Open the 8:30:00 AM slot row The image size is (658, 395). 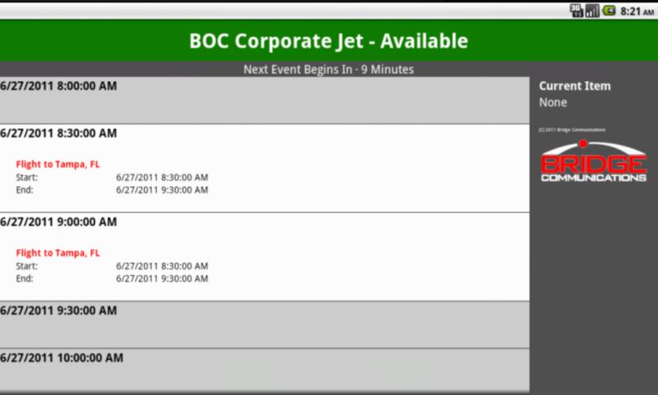[264, 168]
